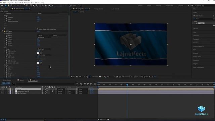Select the Selection arrow tool

pyautogui.click(x=6, y=5)
